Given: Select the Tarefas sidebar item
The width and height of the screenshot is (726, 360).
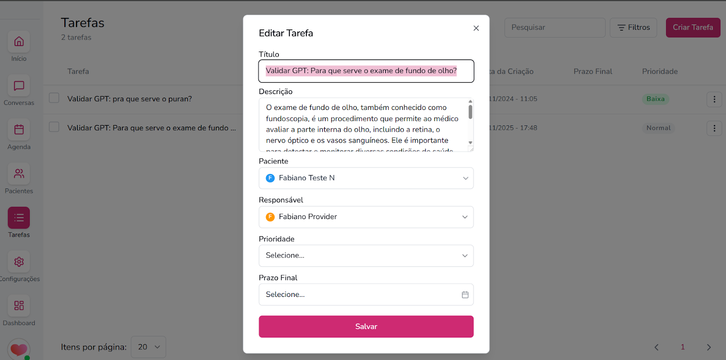Looking at the screenshot, I should [x=19, y=218].
